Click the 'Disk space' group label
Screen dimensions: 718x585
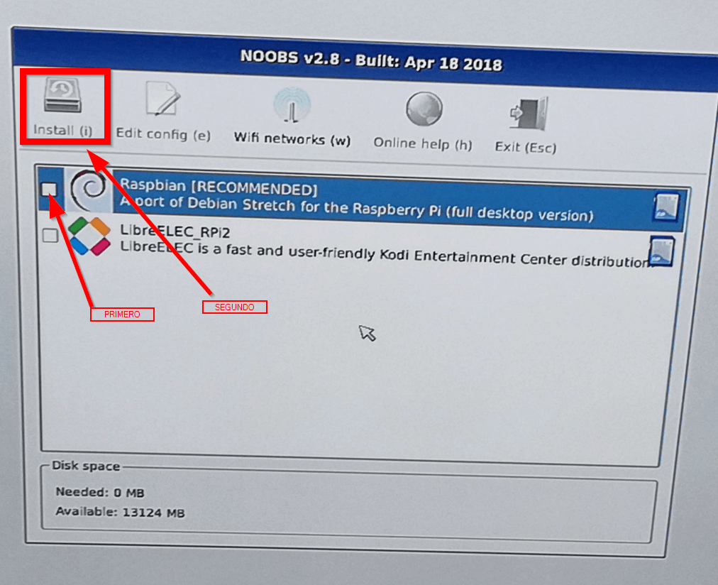(x=86, y=466)
